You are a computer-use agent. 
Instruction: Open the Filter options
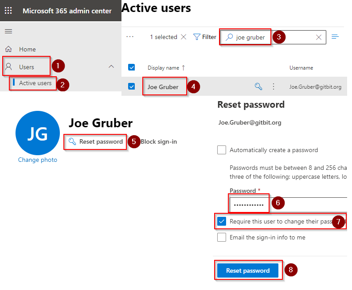click(205, 37)
